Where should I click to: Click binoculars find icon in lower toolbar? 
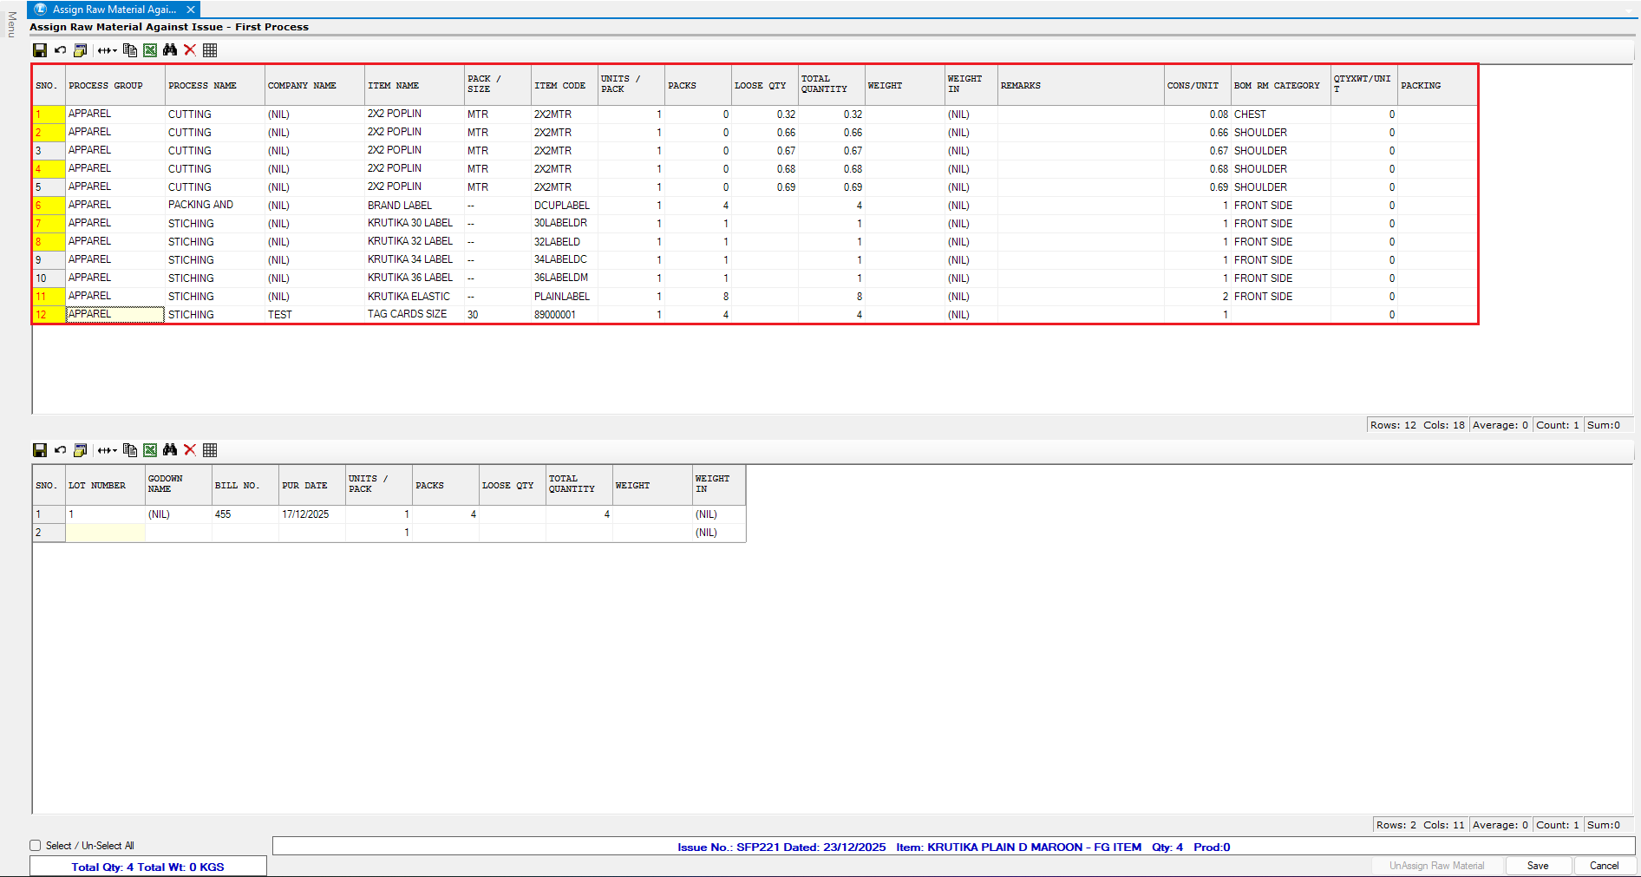[170, 450]
